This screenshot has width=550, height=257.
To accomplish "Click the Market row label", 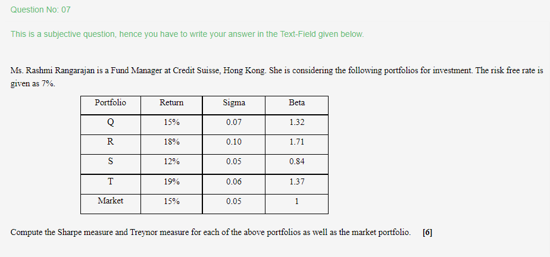I will click(x=111, y=201).
